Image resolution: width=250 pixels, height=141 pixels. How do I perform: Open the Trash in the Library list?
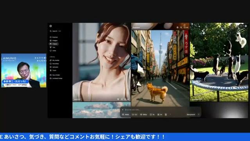point(53,70)
